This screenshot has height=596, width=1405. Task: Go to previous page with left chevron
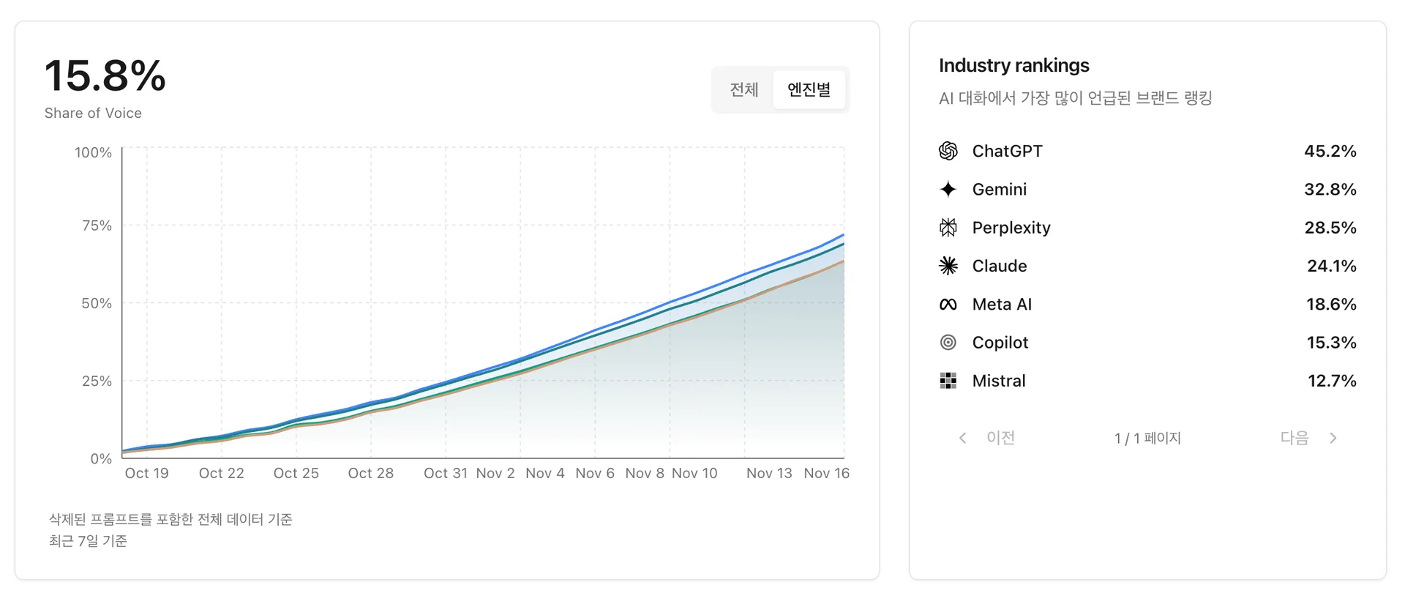coord(963,438)
